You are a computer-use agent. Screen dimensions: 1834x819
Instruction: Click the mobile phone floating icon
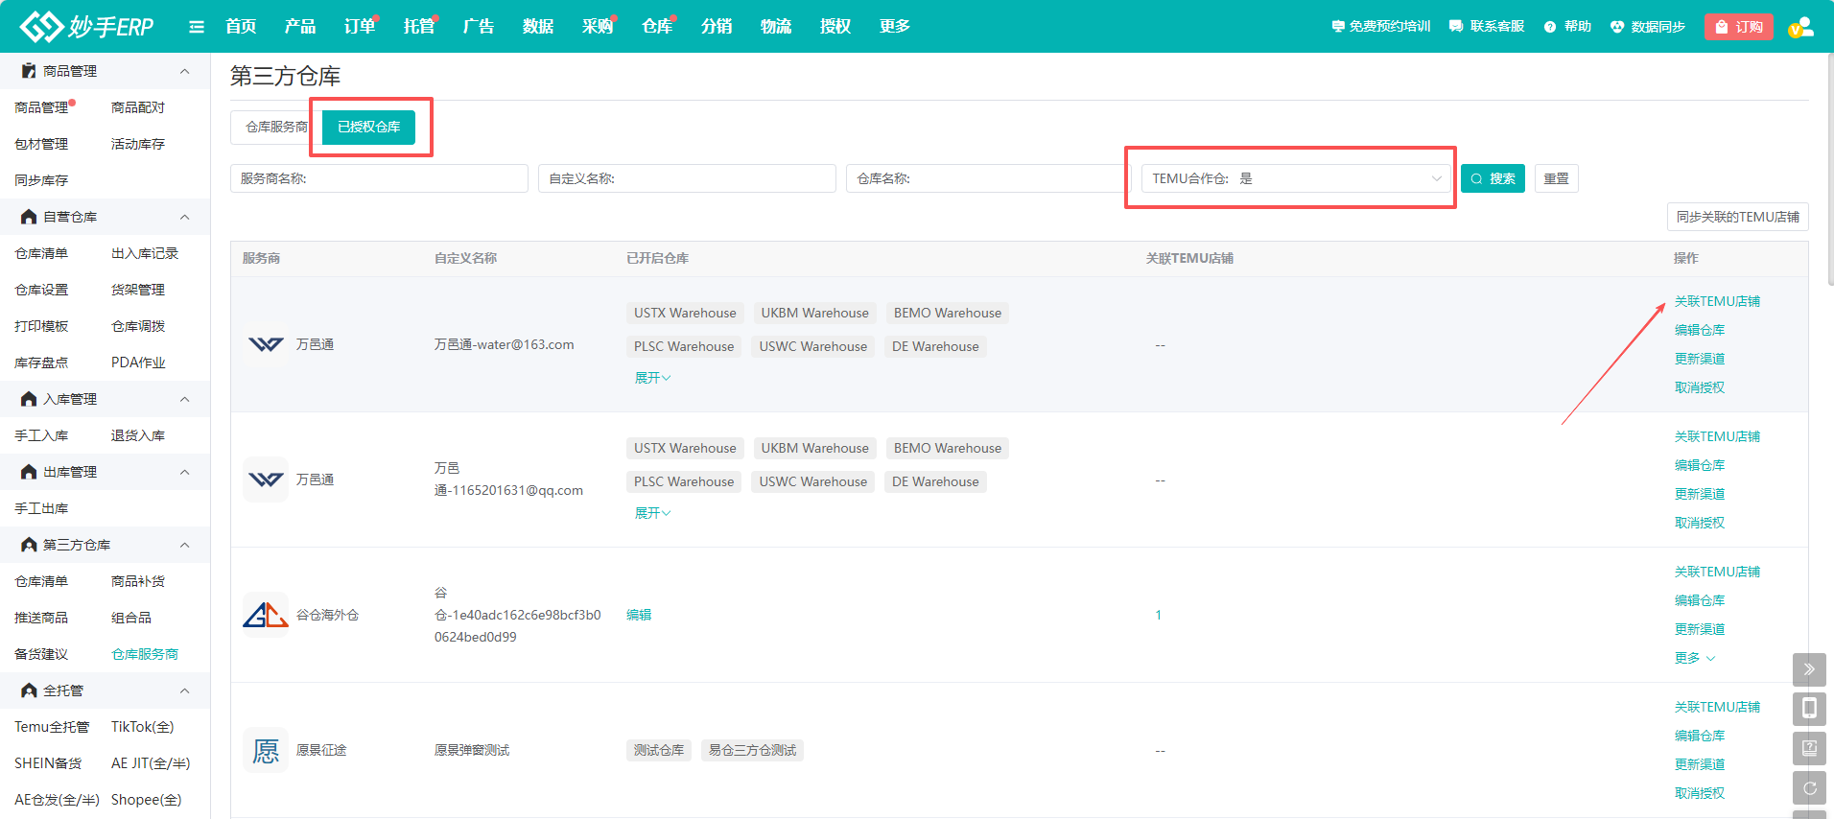coord(1809,709)
